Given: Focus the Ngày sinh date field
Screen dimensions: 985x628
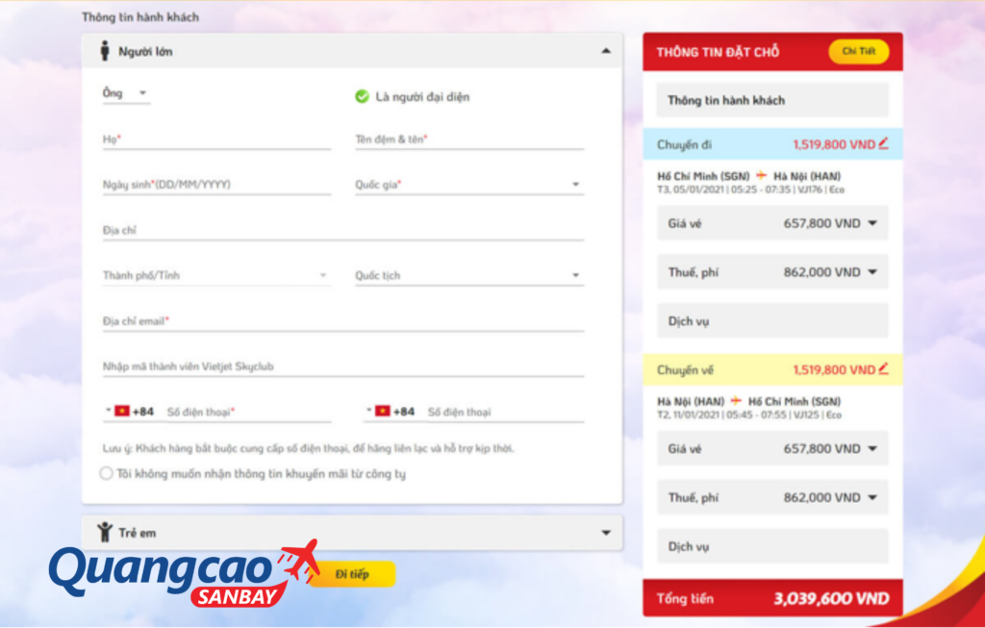Looking at the screenshot, I should point(216,185).
